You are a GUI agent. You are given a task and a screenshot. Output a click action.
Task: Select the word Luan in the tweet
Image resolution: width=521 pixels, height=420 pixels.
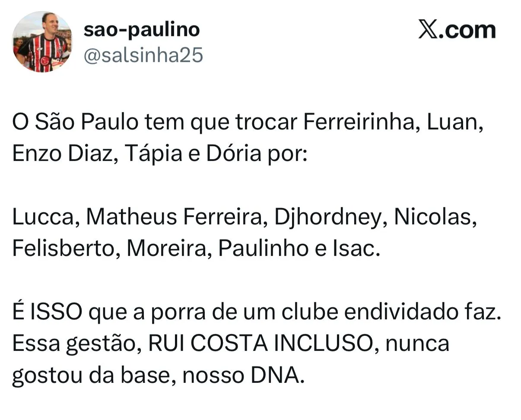[454, 123]
